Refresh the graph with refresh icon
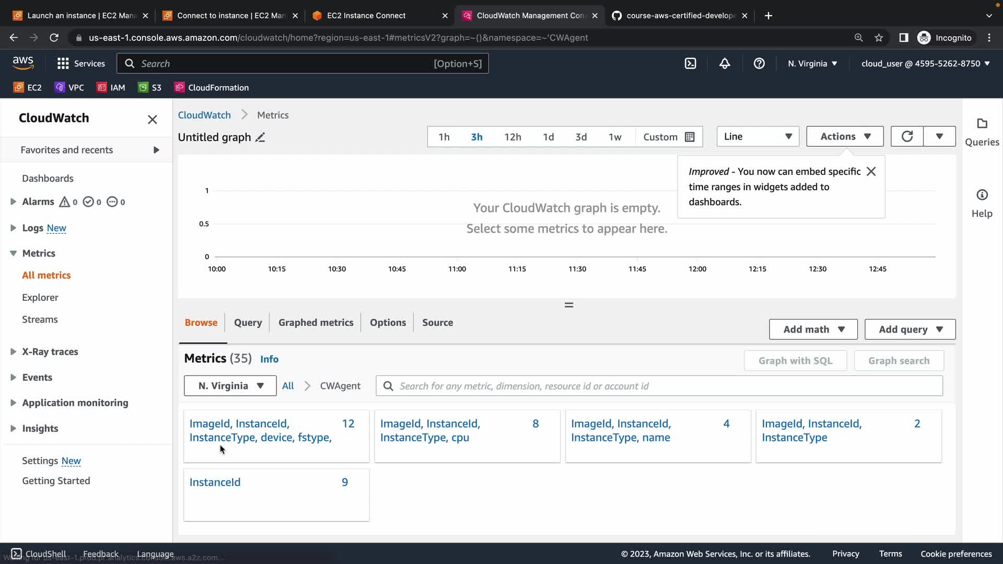Screen dimensions: 1003x564 [907, 136]
